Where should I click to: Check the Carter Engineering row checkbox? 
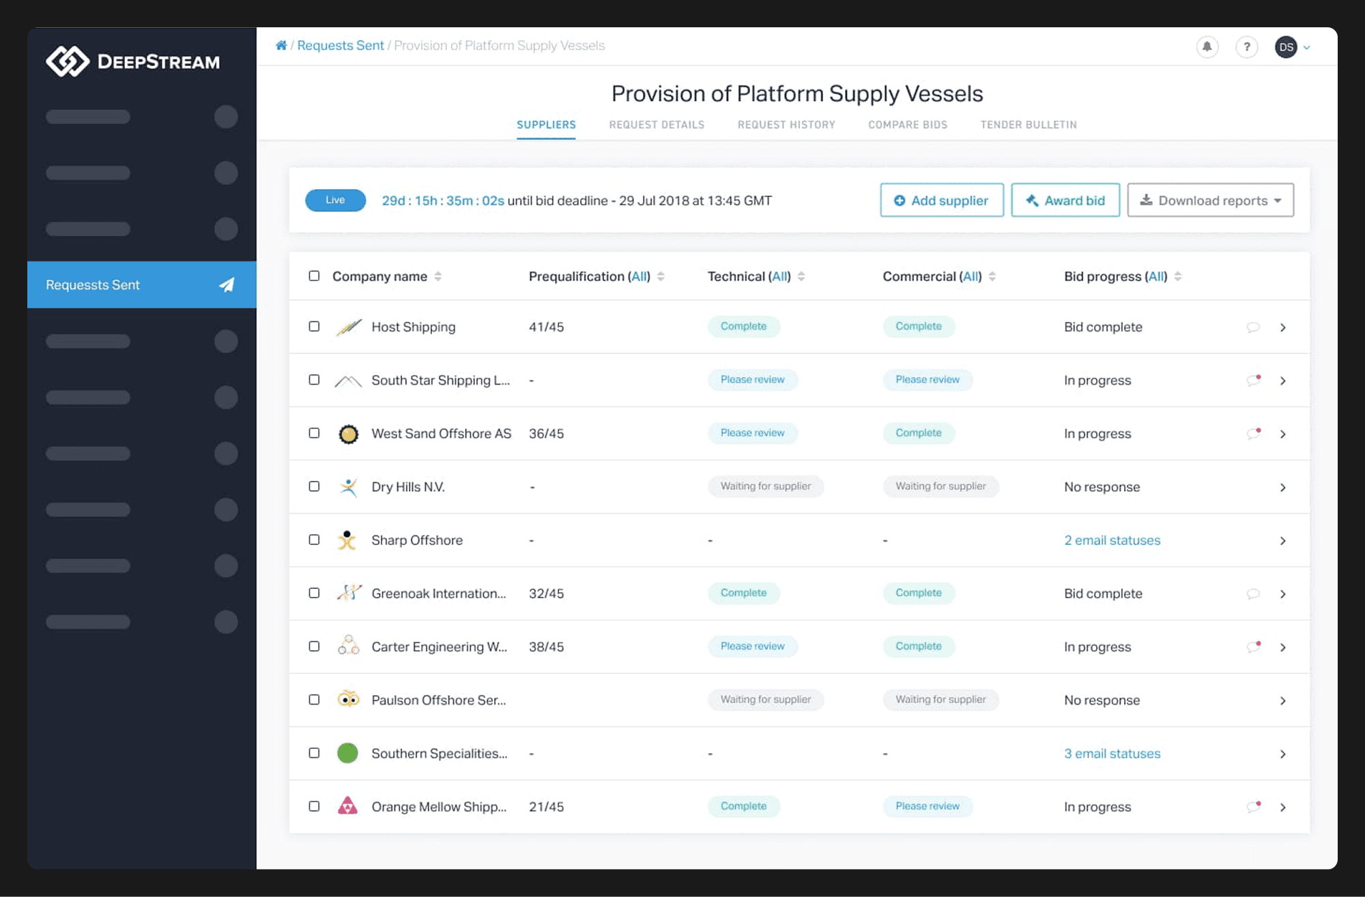(x=314, y=645)
